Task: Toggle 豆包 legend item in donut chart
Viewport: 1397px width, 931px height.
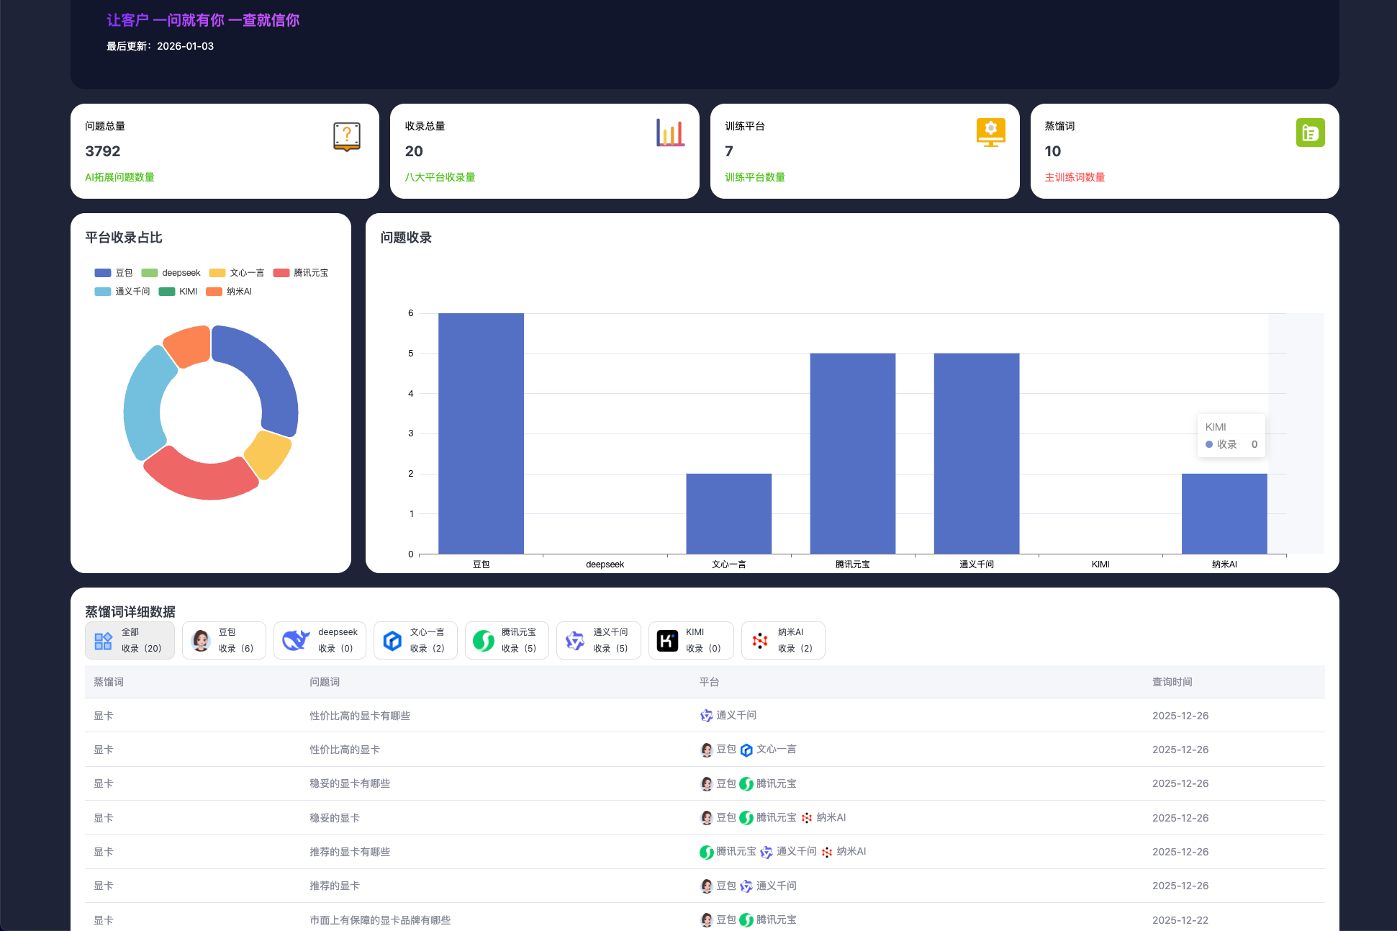Action: pyautogui.click(x=114, y=273)
